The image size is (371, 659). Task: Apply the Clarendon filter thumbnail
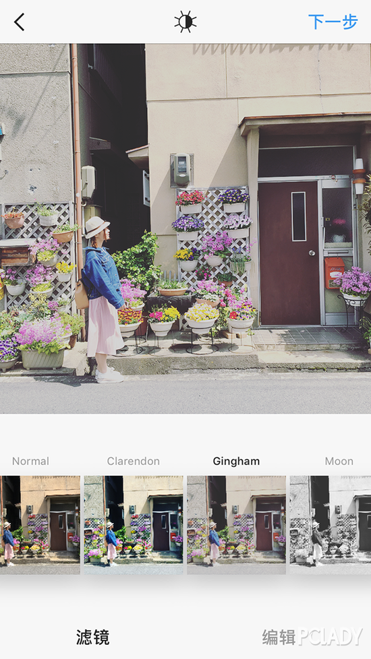point(134,525)
